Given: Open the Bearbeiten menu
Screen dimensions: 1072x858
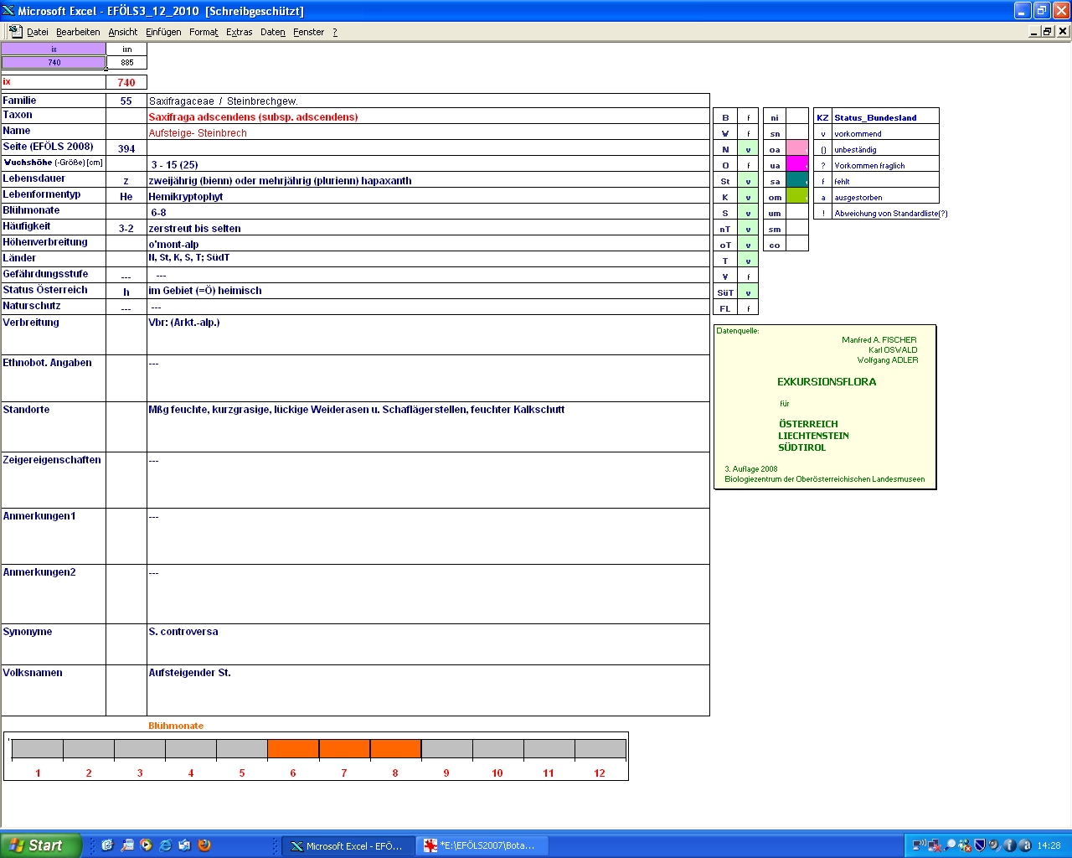Looking at the screenshot, I should tap(78, 32).
